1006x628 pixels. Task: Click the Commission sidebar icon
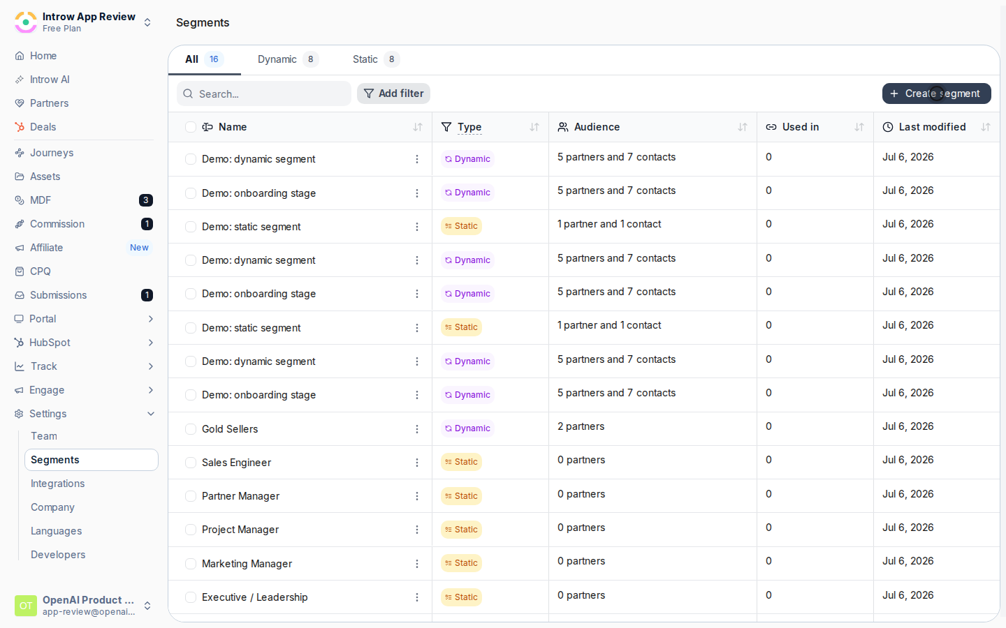pos(20,224)
